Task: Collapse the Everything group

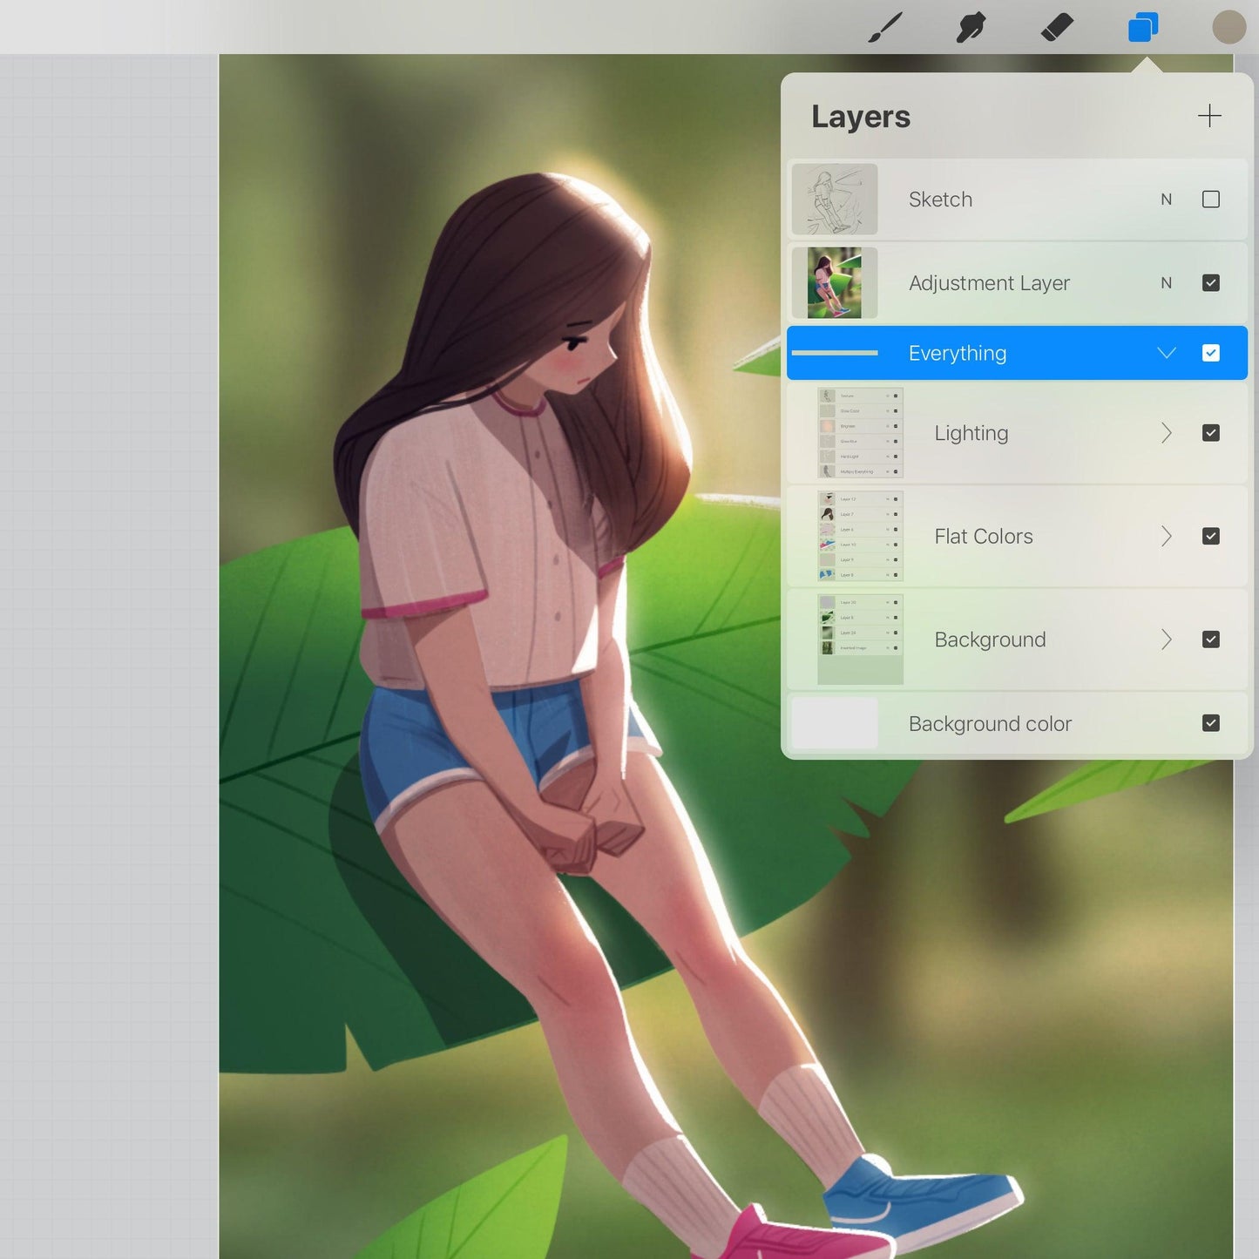Action: click(1166, 353)
